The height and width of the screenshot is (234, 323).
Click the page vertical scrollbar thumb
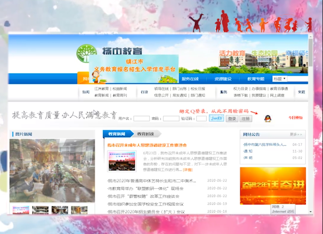(x=310, y=52)
